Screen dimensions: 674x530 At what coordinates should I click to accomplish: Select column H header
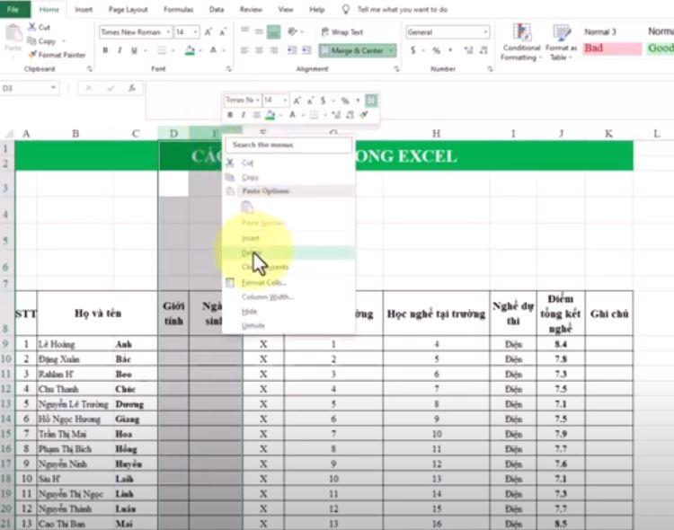tap(436, 134)
